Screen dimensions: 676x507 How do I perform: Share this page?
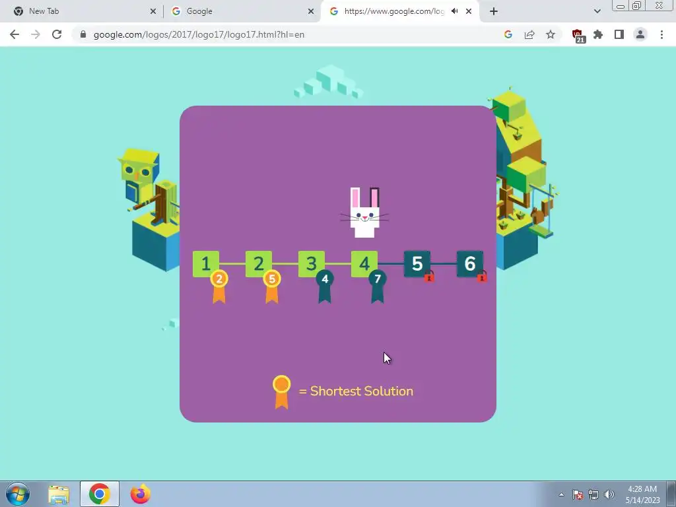point(529,34)
